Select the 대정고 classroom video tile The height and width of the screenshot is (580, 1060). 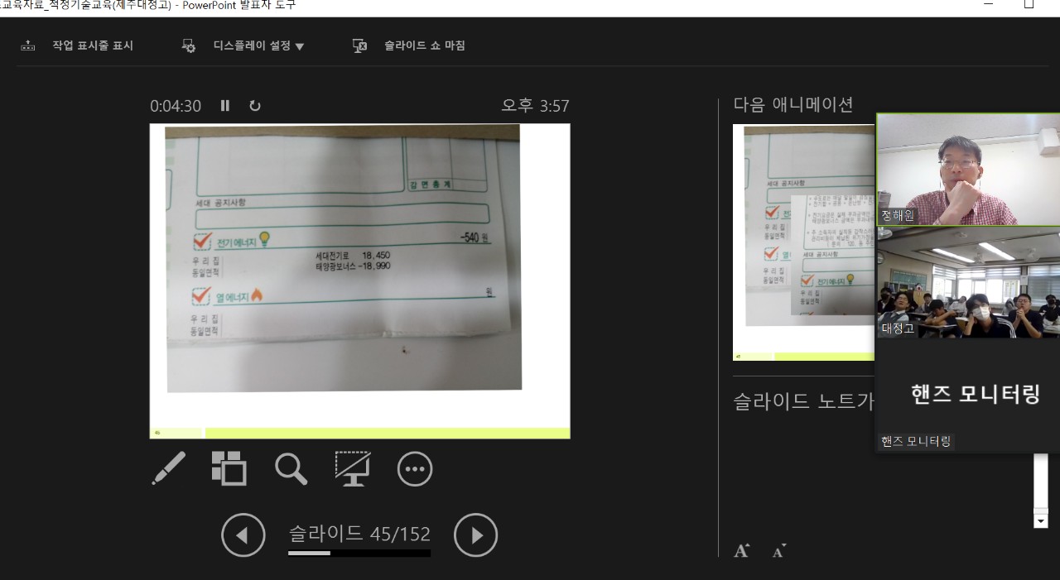(967, 283)
